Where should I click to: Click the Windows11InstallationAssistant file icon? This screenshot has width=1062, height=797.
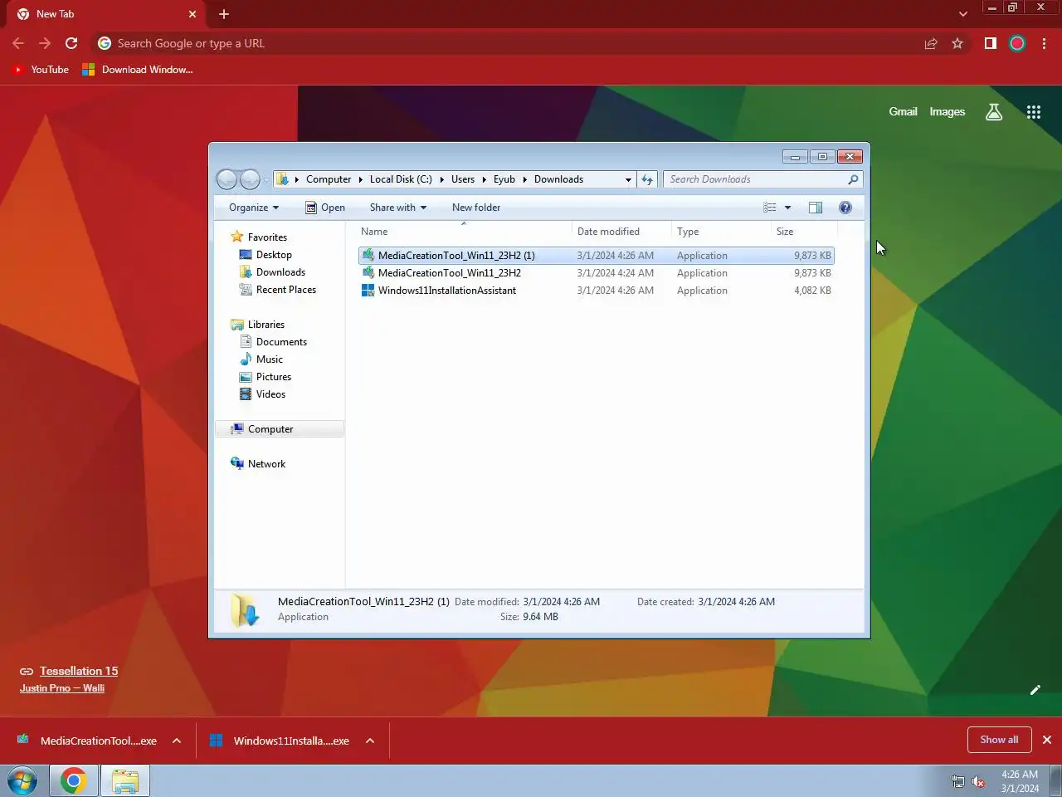coord(368,291)
